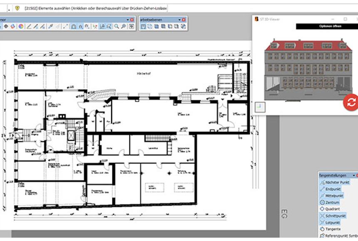Enable the Tangente snap option

(332, 229)
